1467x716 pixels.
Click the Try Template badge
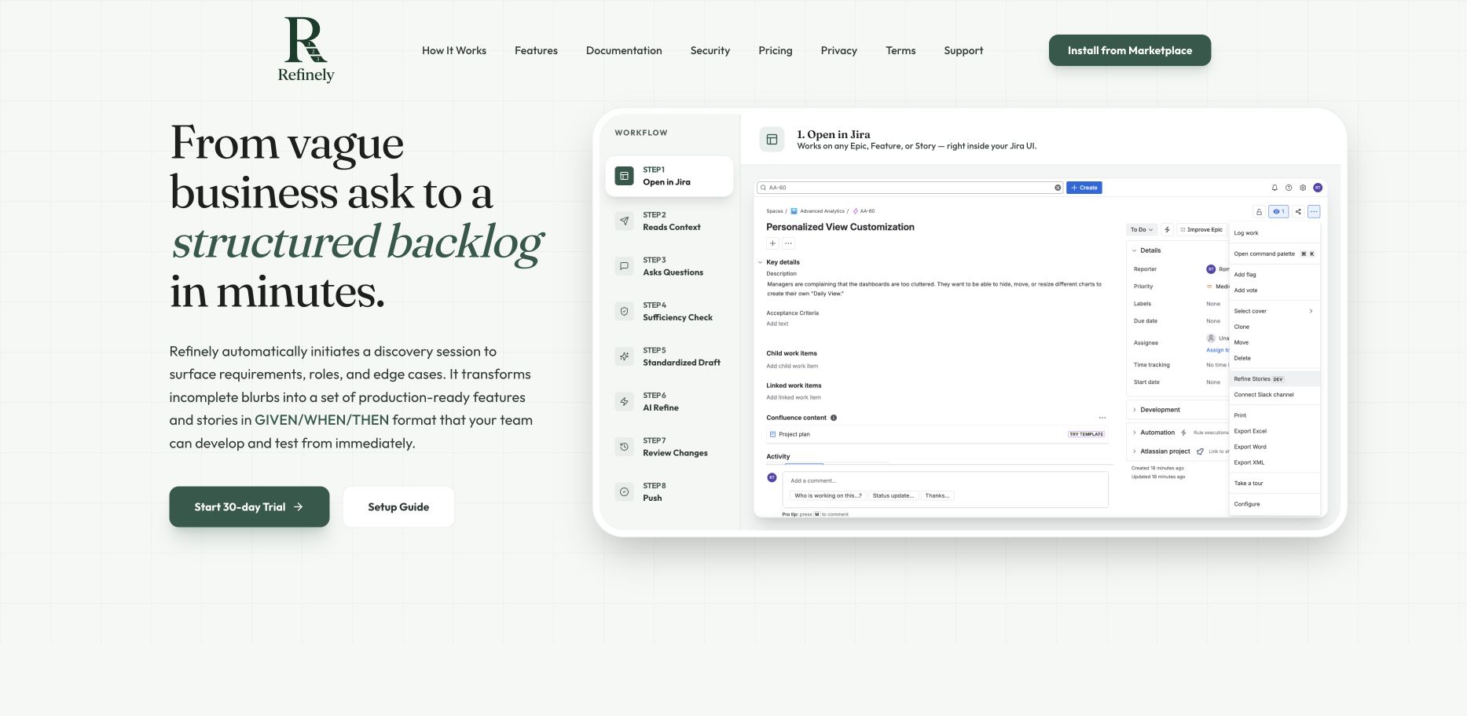[x=1086, y=434]
